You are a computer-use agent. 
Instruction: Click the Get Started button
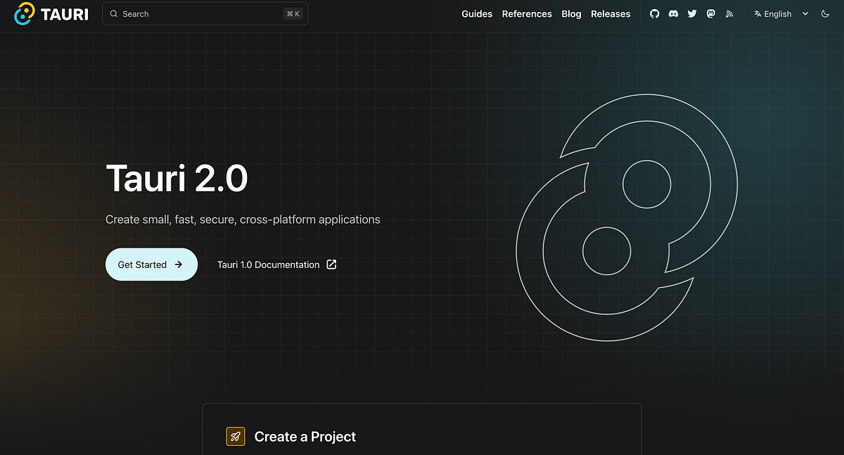151,264
